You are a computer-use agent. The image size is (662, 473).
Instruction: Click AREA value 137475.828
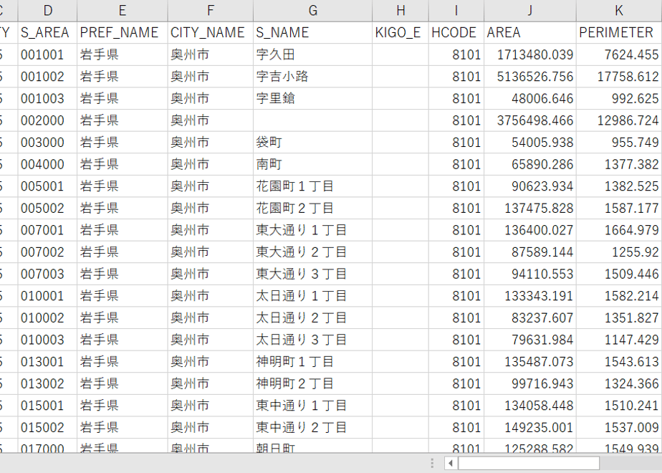[x=530, y=209]
